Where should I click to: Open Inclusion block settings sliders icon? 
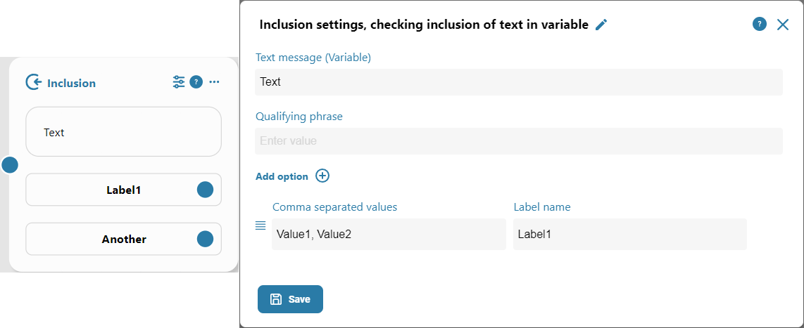(x=179, y=82)
